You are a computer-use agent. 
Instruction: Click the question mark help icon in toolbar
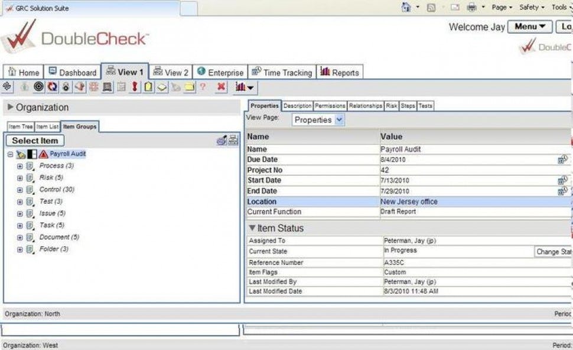coord(203,87)
